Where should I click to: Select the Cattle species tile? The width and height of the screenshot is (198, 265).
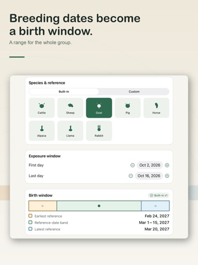(42, 108)
